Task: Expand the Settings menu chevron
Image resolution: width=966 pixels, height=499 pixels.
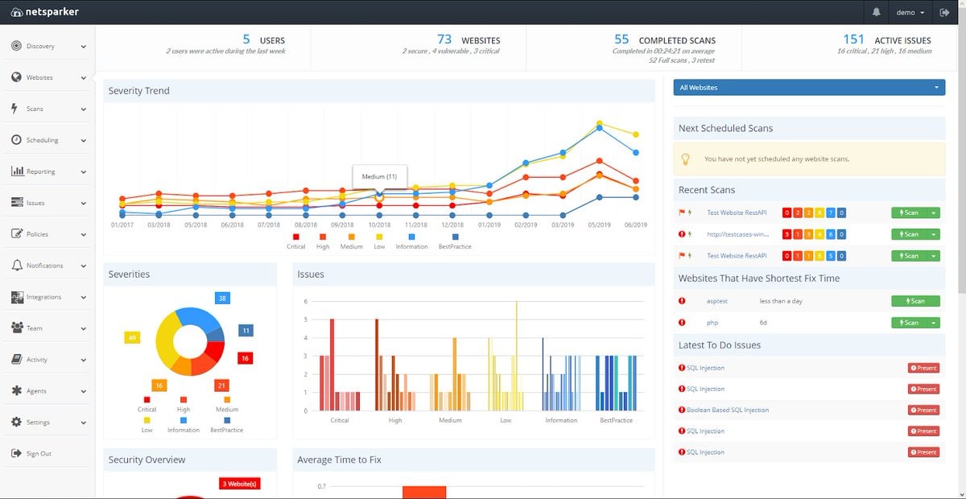Action: pos(84,423)
